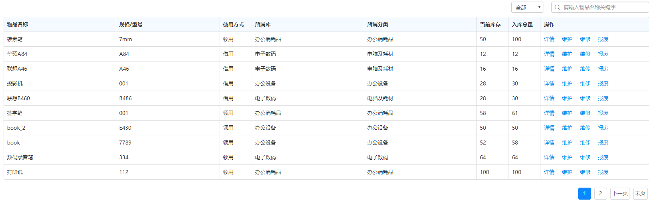Open 详情 for 联想B460
Viewport: 654px width, 202px height.
tap(549, 98)
